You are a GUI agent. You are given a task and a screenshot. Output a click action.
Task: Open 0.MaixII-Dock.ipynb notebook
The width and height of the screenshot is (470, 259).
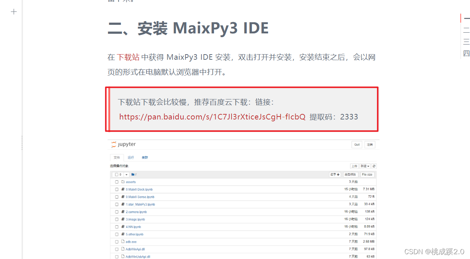(139, 189)
